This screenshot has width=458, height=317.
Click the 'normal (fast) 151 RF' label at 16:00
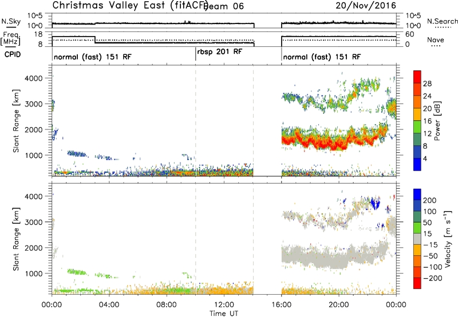coord(322,57)
